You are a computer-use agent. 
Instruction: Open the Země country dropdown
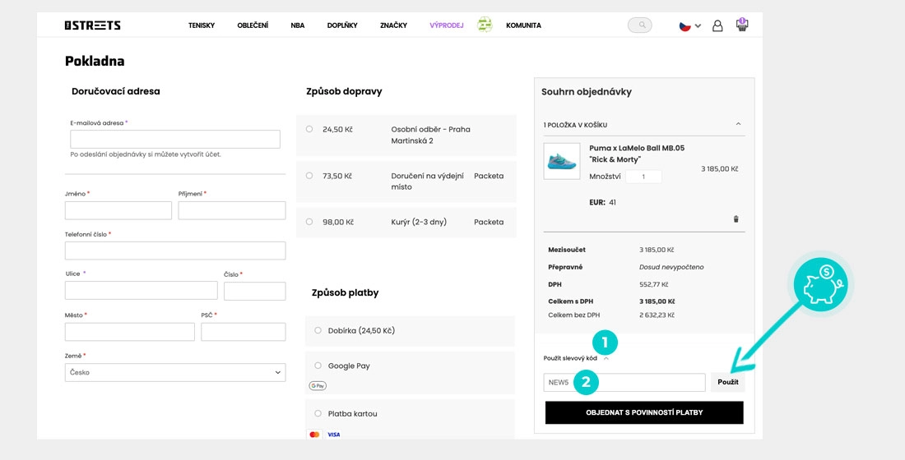(x=175, y=372)
